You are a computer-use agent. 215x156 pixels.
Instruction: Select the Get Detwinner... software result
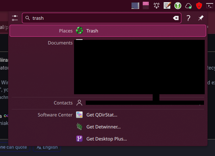103,127
